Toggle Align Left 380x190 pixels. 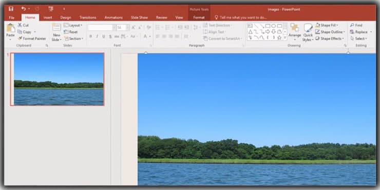158,36
